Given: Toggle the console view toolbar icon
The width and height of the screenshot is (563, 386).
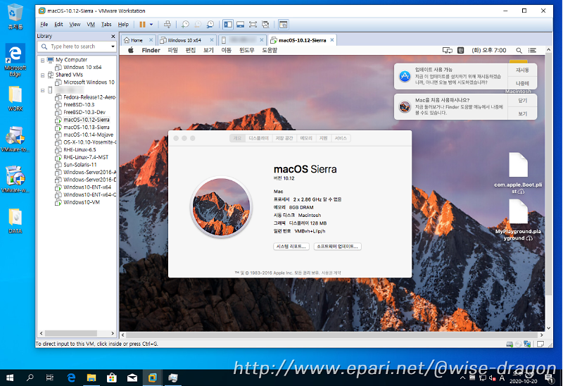Looking at the screenshot, I should click(x=284, y=25).
